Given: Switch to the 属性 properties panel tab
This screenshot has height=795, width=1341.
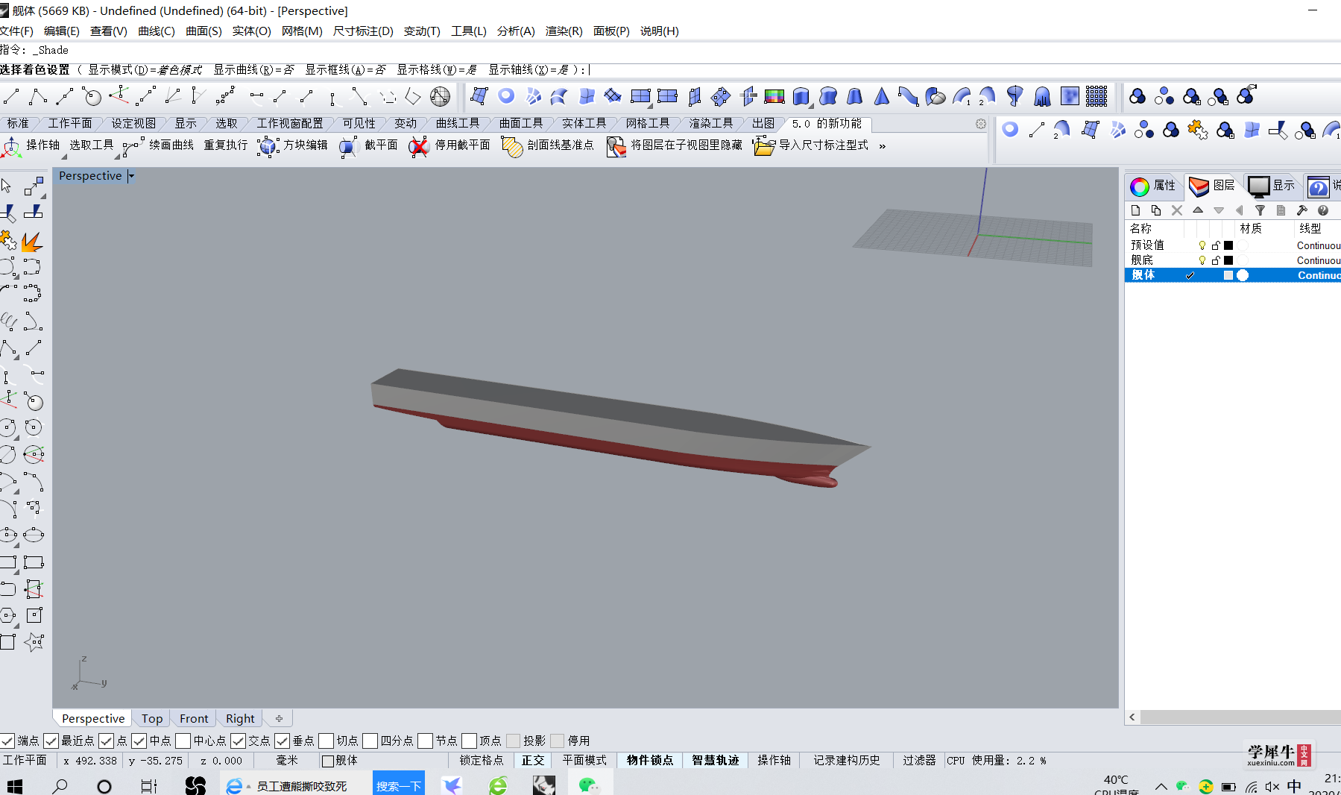Looking at the screenshot, I should click(1153, 186).
